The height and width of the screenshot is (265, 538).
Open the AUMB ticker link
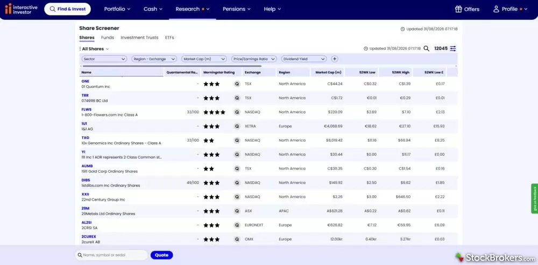coord(87,166)
